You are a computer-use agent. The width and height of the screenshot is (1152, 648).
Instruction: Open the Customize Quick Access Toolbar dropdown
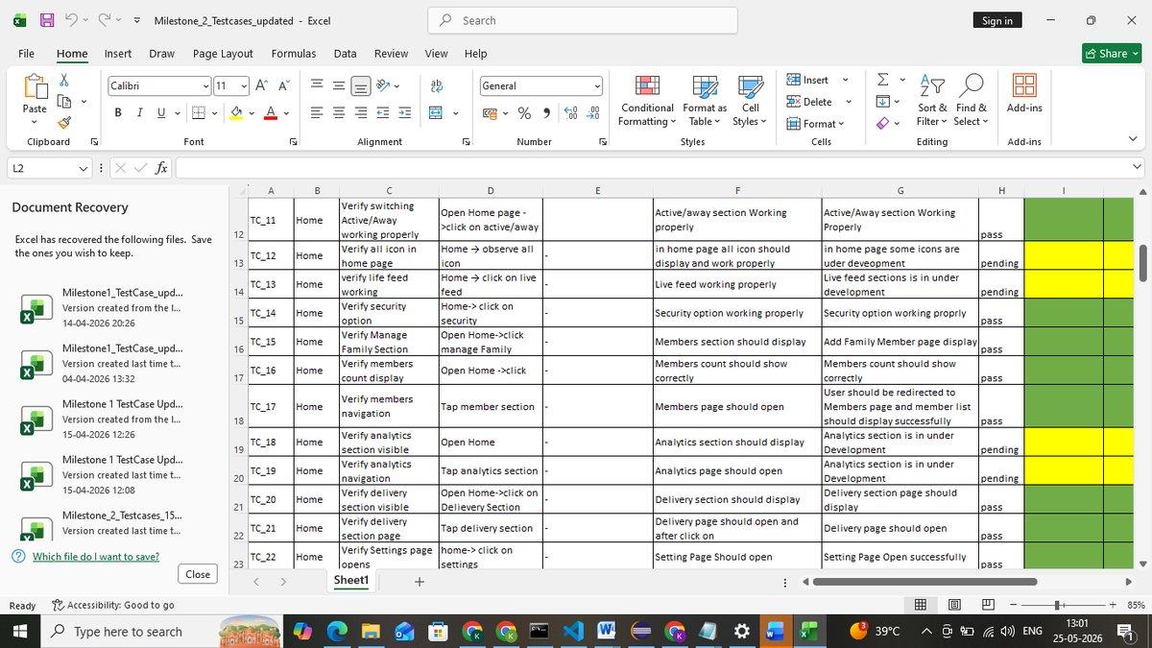pos(136,20)
